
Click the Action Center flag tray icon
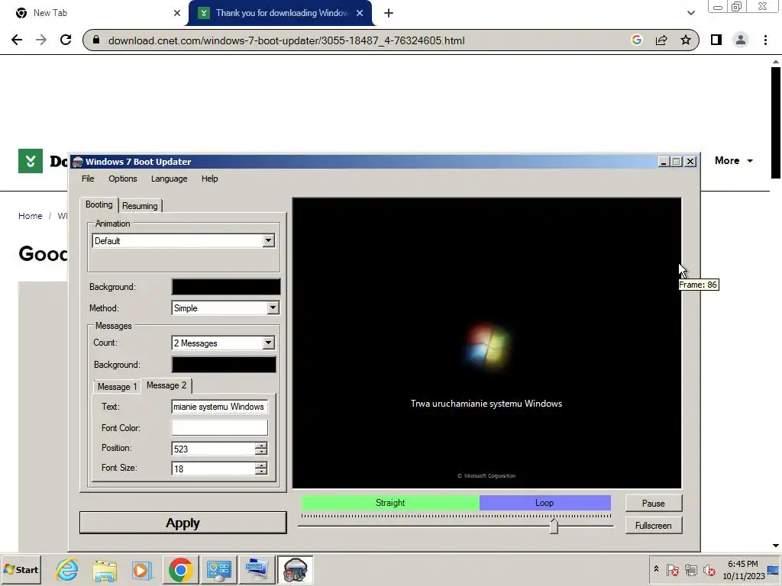pyautogui.click(x=672, y=569)
